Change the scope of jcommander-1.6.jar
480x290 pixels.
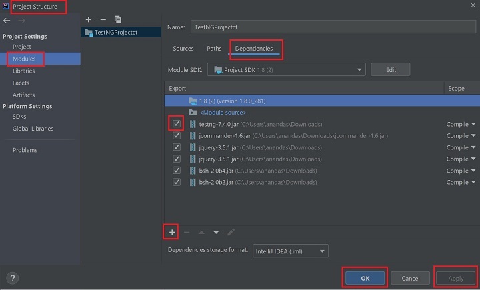pos(461,135)
